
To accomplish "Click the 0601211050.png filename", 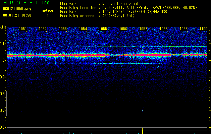I will pos(17,9).
